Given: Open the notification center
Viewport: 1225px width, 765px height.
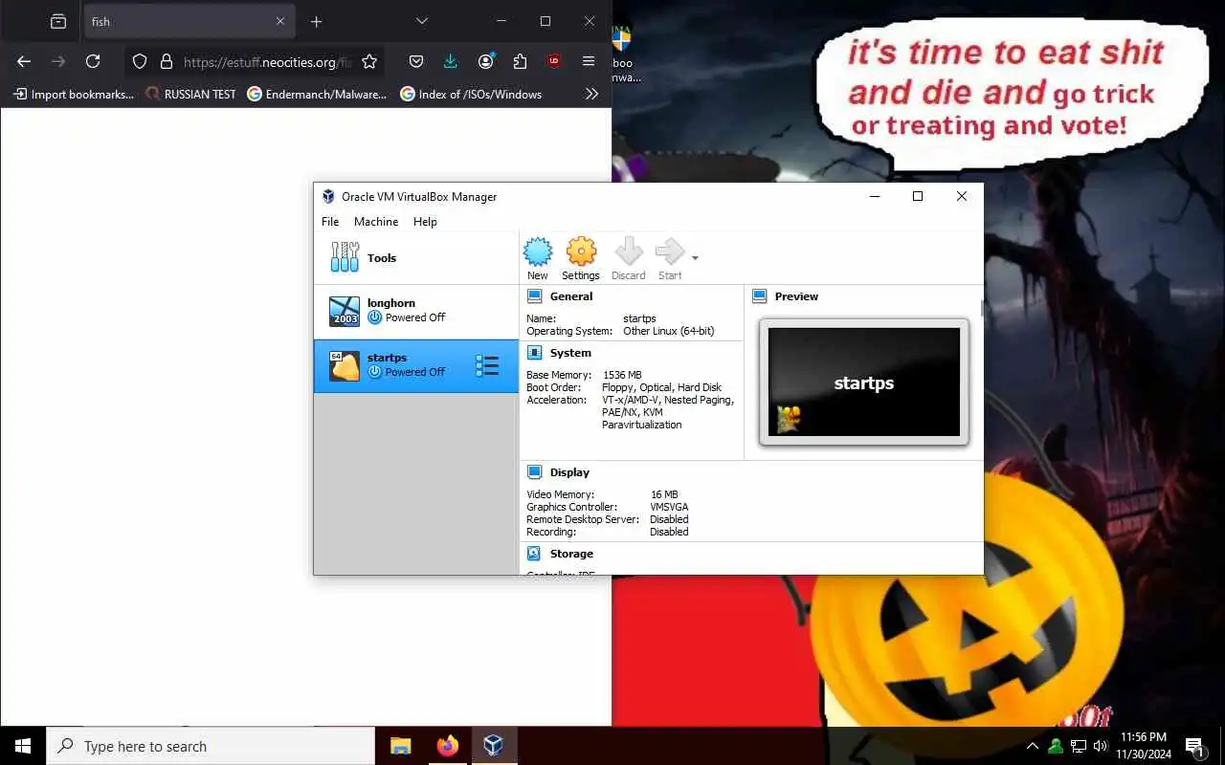Looking at the screenshot, I should click(1195, 746).
